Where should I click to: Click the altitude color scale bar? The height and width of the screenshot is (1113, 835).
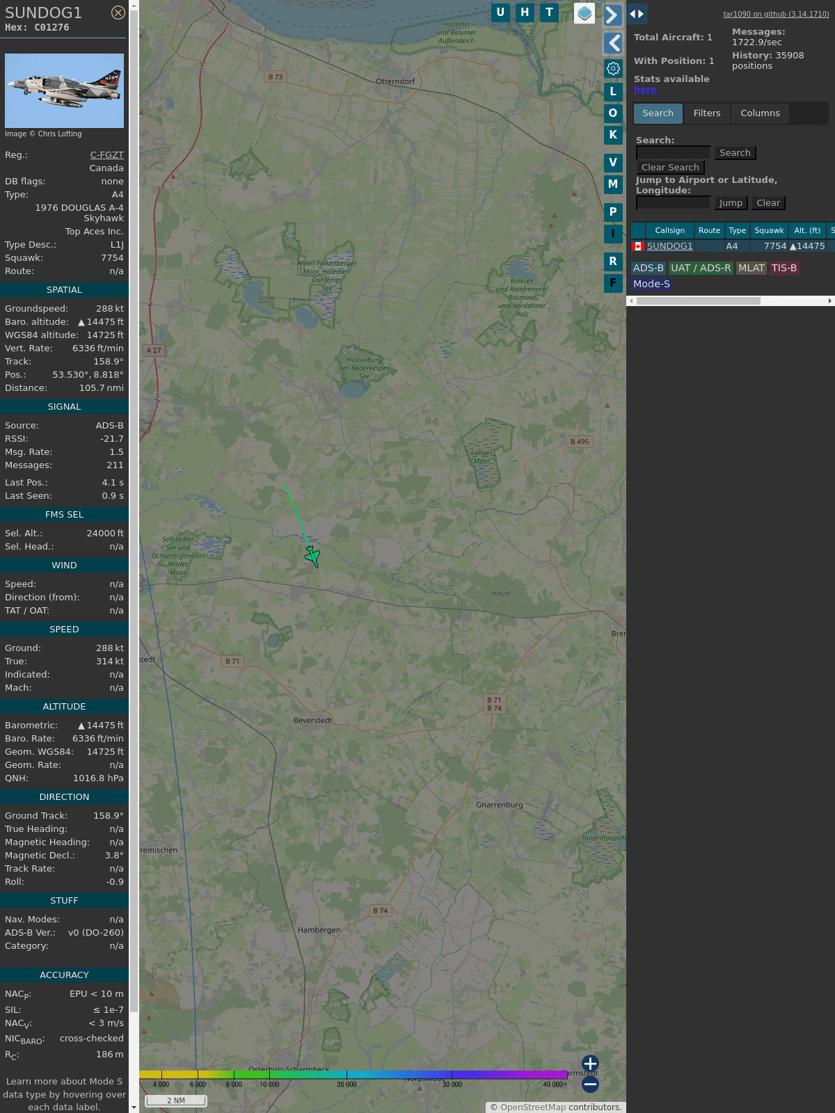pos(353,1075)
